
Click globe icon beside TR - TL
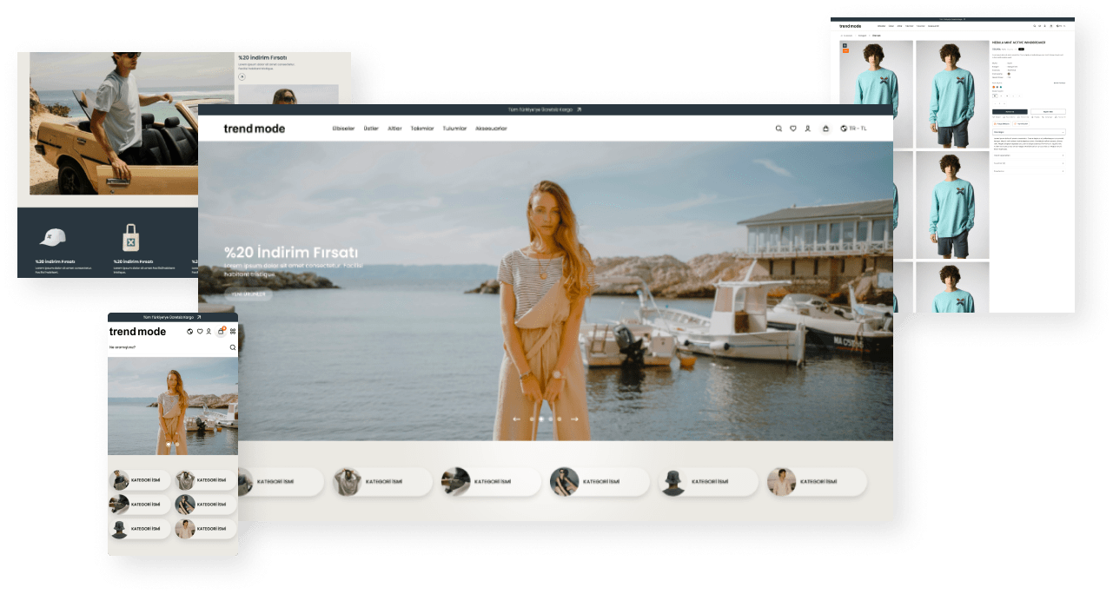click(x=845, y=129)
